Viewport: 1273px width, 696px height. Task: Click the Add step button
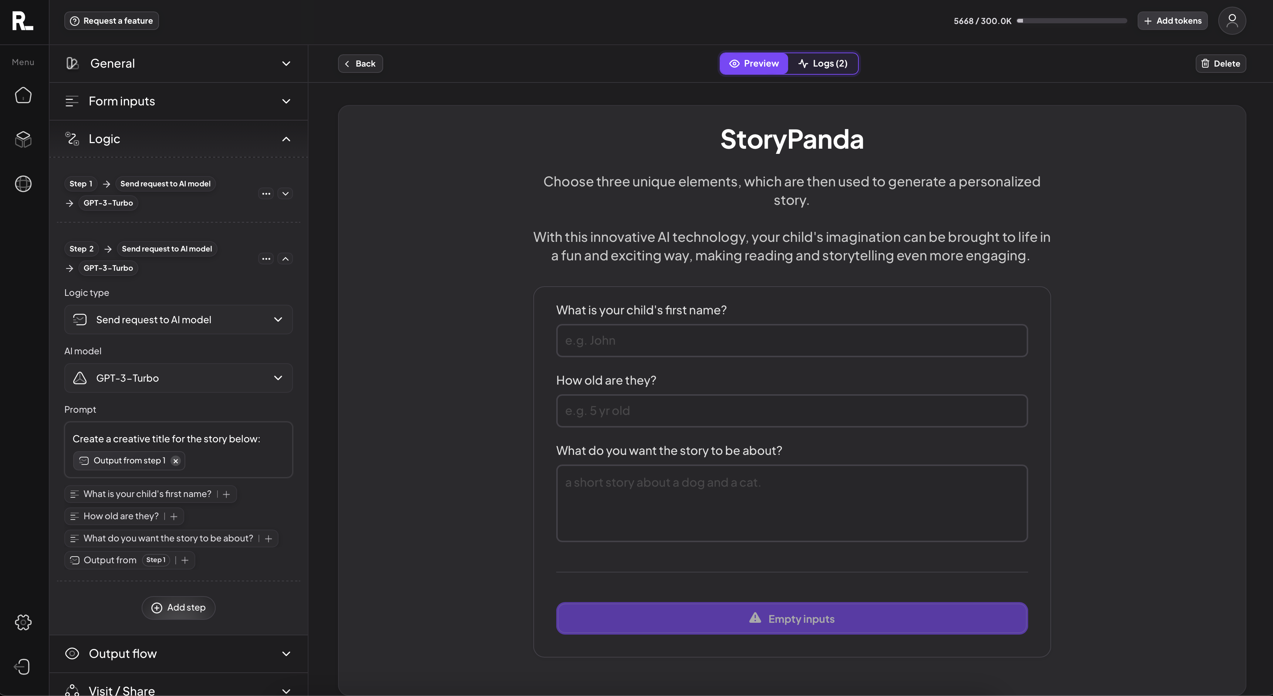pyautogui.click(x=178, y=608)
